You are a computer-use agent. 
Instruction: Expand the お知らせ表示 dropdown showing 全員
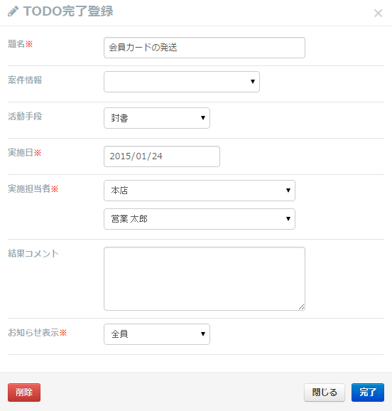point(157,334)
